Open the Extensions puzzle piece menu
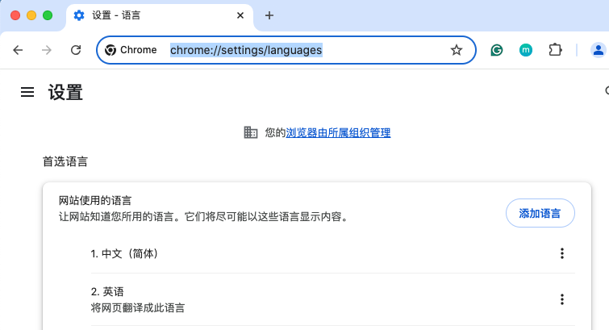Image resolution: width=609 pixels, height=330 pixels. coord(555,50)
